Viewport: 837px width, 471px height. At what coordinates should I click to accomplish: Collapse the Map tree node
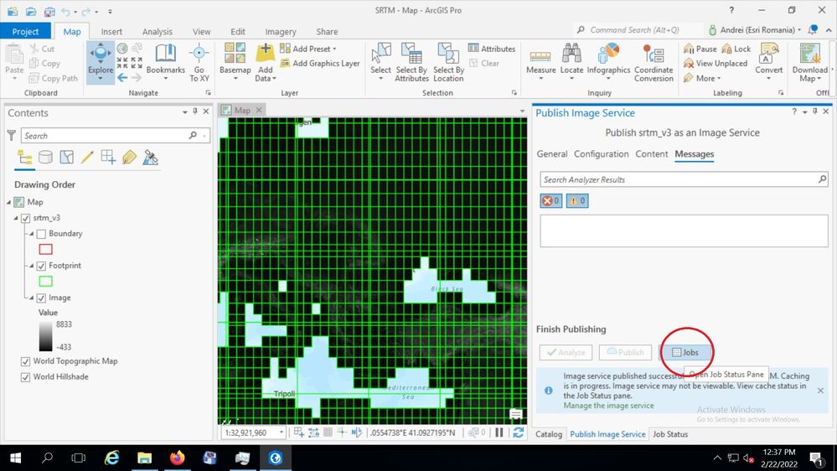(x=8, y=202)
